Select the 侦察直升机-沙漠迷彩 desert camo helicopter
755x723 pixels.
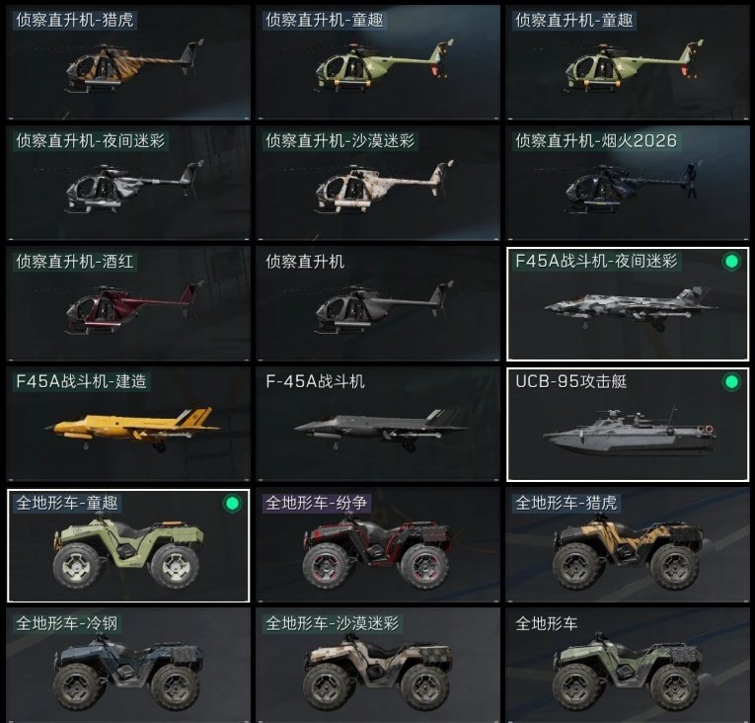point(378,183)
